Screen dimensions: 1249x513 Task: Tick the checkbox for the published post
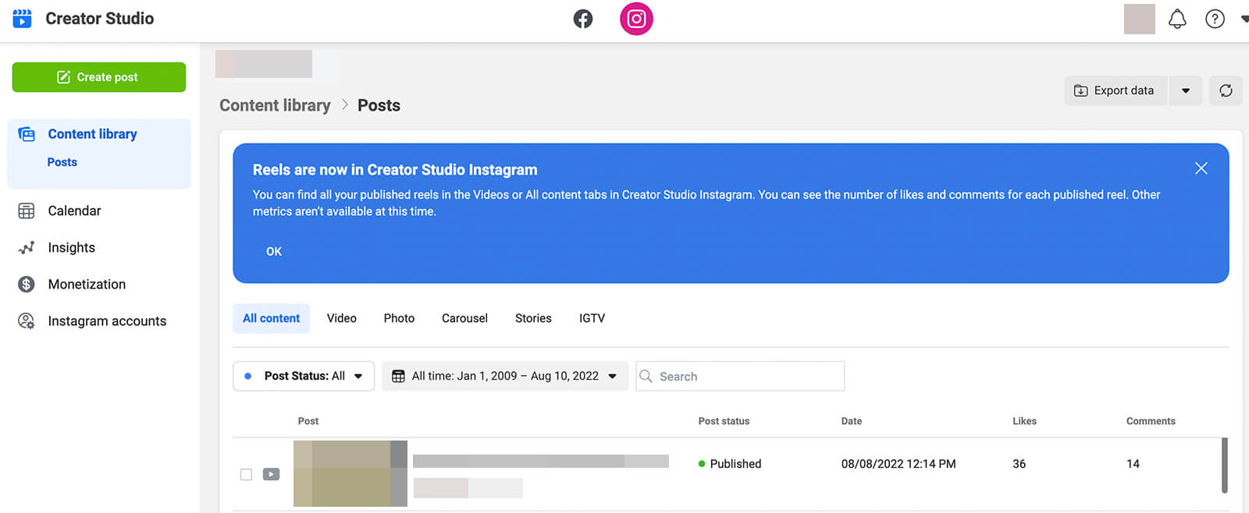coord(246,474)
